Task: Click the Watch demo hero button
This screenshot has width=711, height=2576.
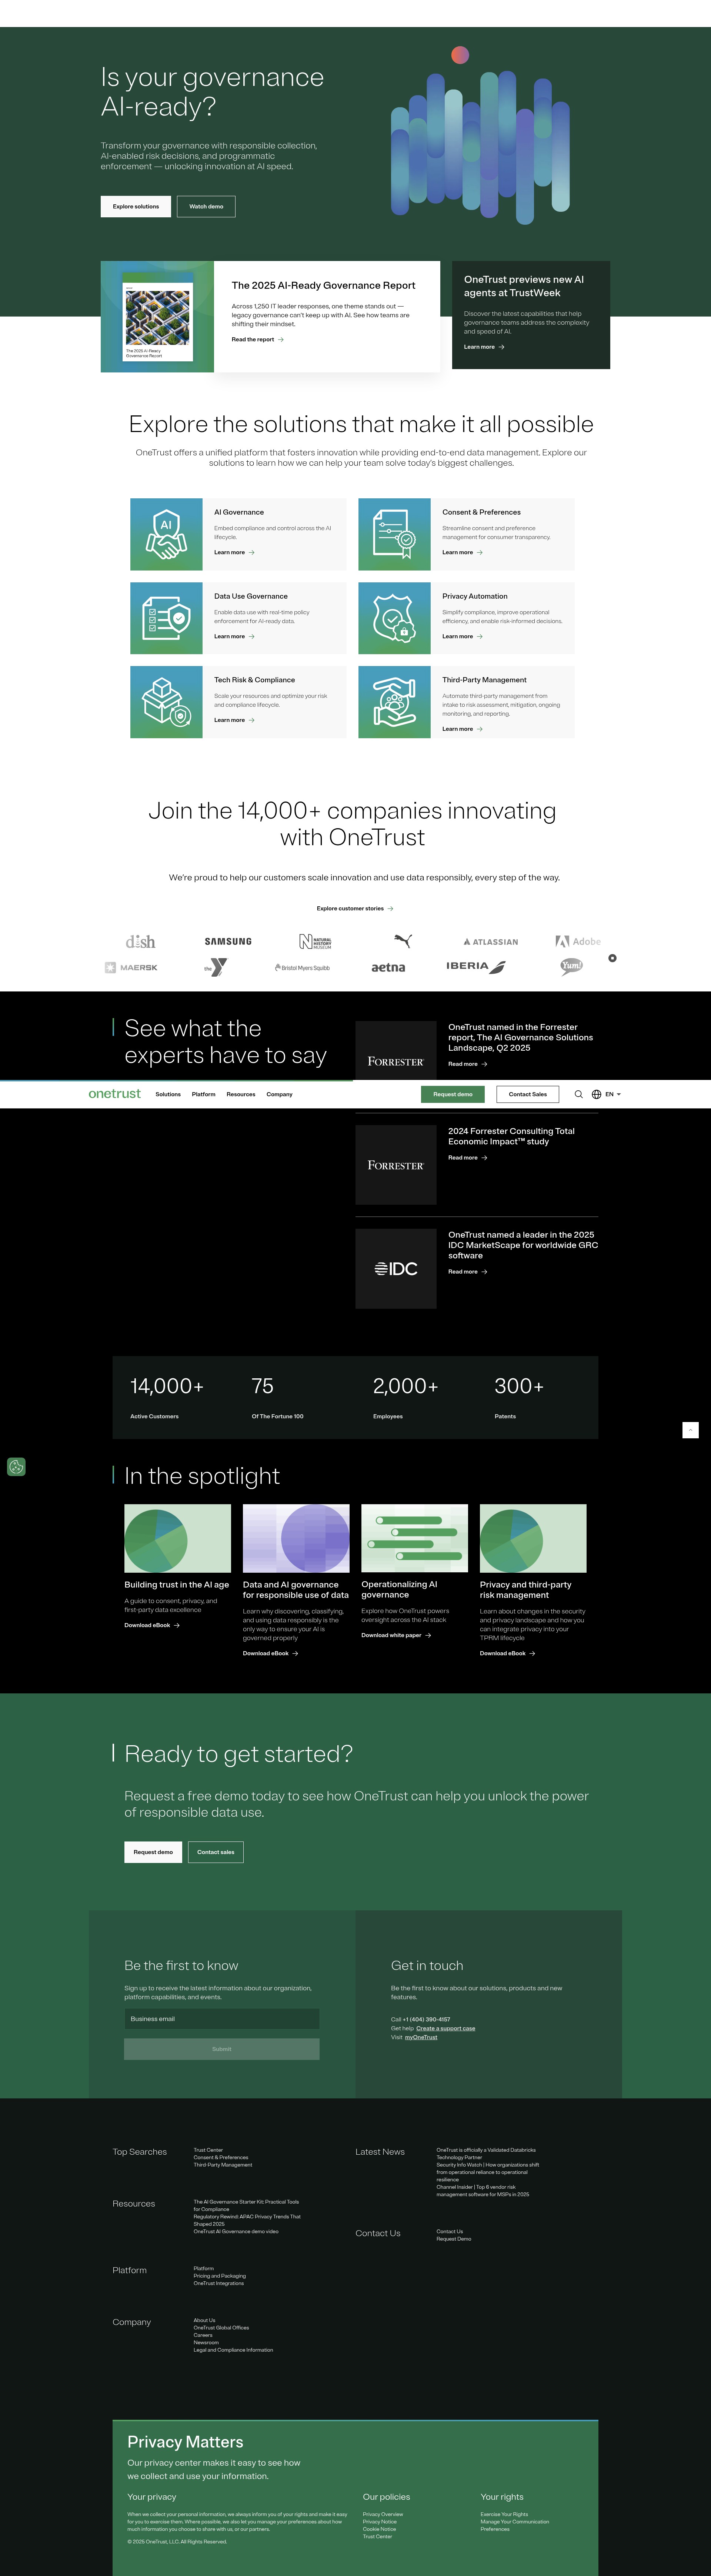Action: click(206, 206)
